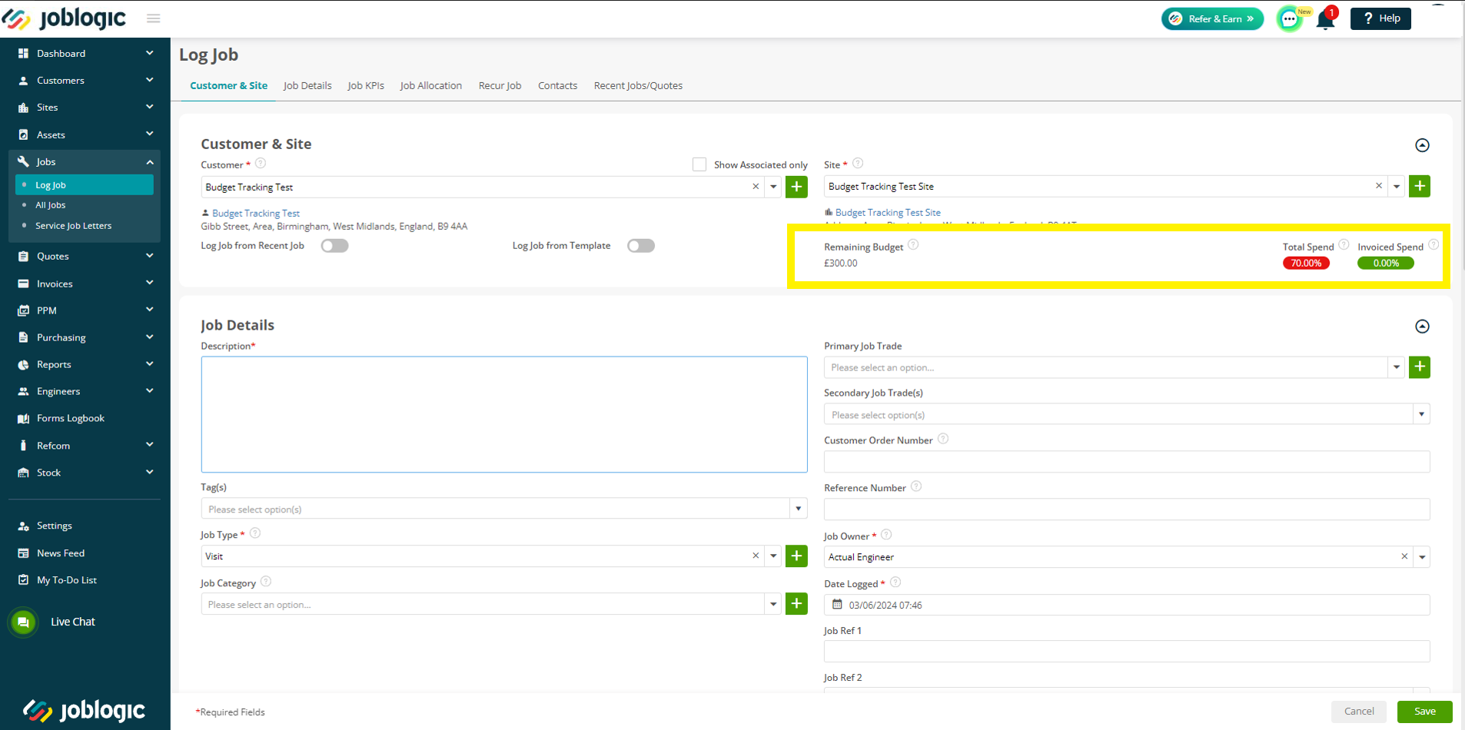Clear the selected Site value
The width and height of the screenshot is (1465, 730).
(1379, 186)
